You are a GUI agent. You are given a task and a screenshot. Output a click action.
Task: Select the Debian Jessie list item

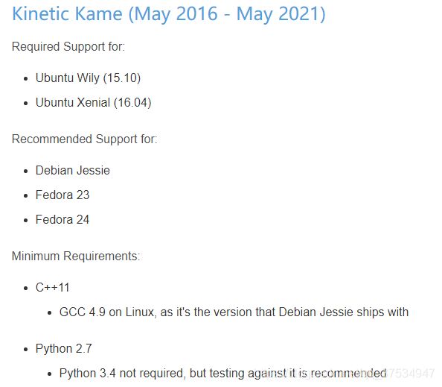73,171
